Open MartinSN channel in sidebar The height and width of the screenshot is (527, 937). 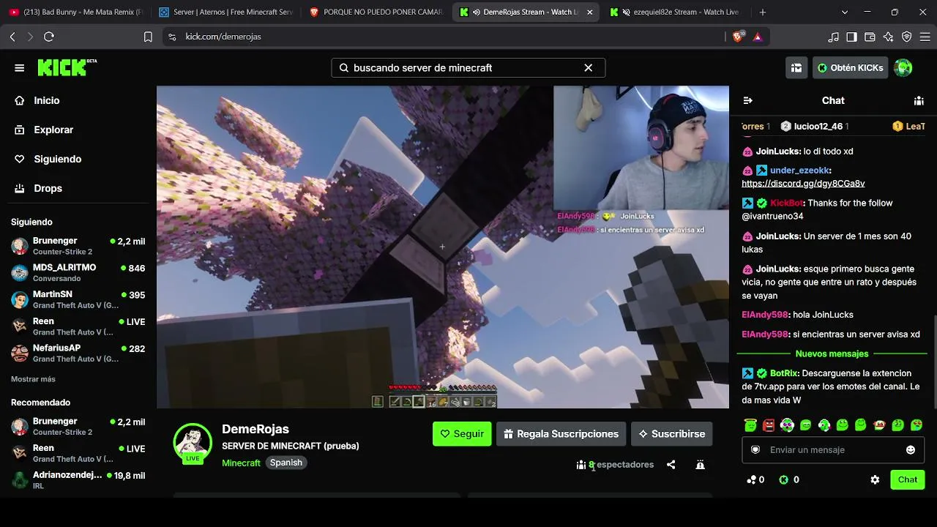(x=78, y=299)
